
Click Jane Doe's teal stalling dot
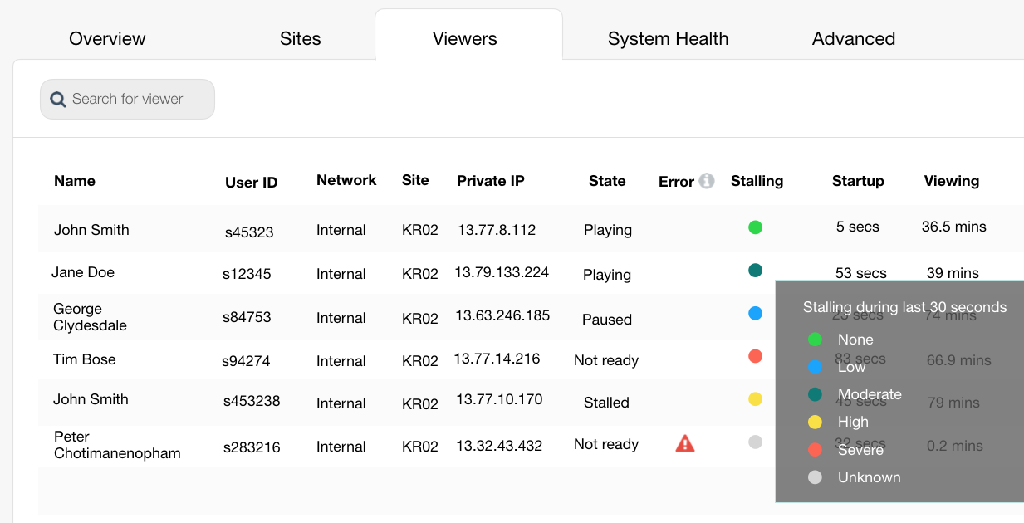(x=755, y=270)
